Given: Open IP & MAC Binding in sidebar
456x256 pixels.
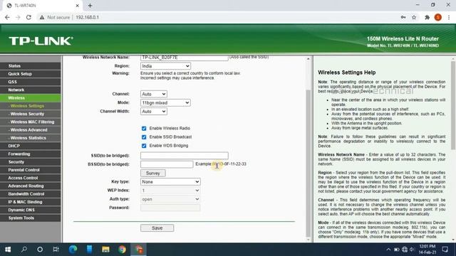Looking at the screenshot, I should [31, 202].
